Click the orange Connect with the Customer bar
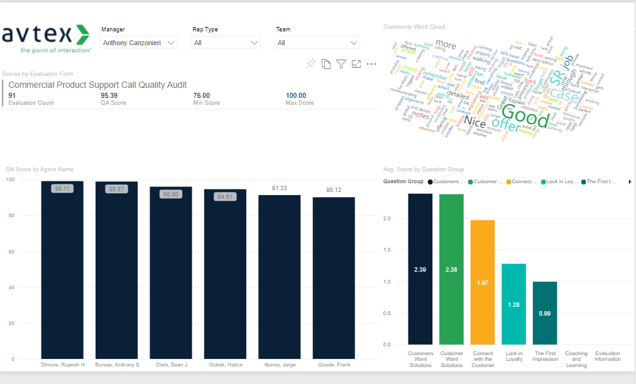Image resolution: width=636 pixels, height=384 pixels. 483,282
